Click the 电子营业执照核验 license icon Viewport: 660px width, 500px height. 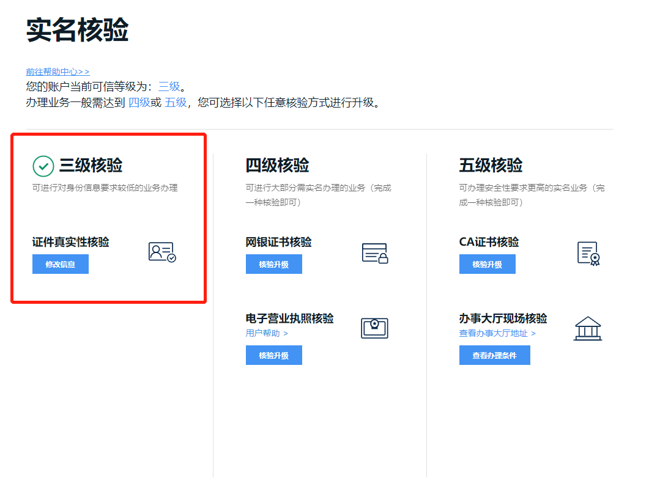374,328
